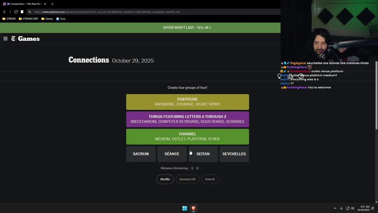Viewport: 378px width, 213px height.
Task: Open the network tray icon
Action: click(x=348, y=208)
